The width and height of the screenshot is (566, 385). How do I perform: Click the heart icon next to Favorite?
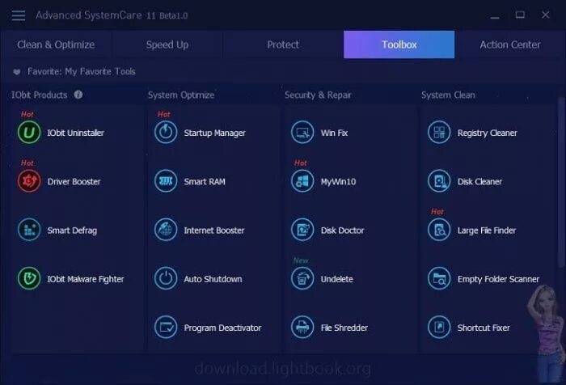coord(17,72)
